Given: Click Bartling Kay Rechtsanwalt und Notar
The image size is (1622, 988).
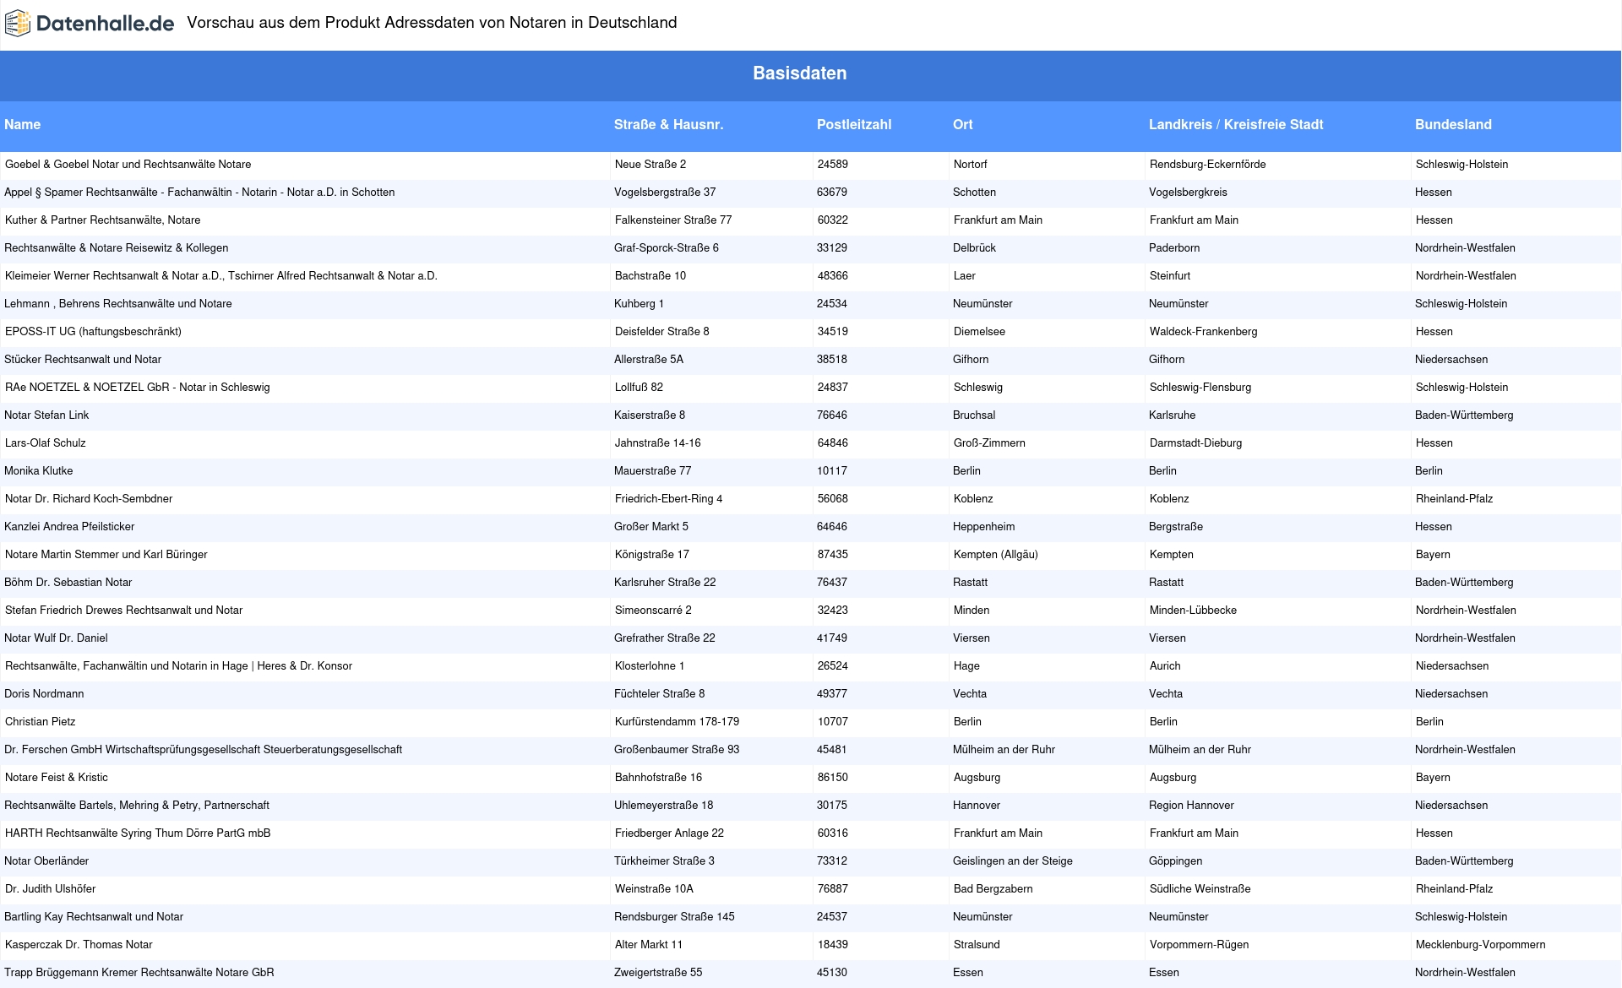Looking at the screenshot, I should pyautogui.click(x=94, y=917).
